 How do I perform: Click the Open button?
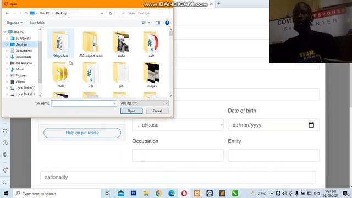pos(131,111)
